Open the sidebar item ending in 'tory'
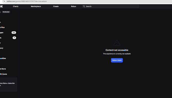 (1, 48)
